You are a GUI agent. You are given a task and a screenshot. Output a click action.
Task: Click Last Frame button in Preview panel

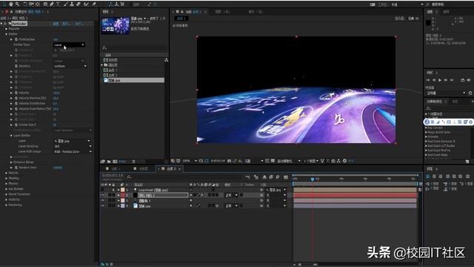pos(452,80)
